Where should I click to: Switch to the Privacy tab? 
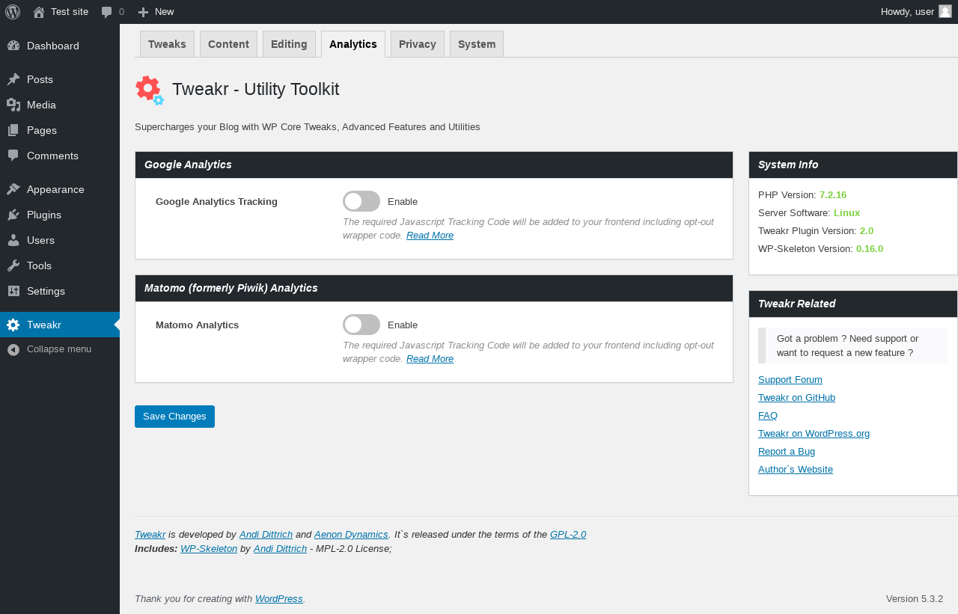418,44
